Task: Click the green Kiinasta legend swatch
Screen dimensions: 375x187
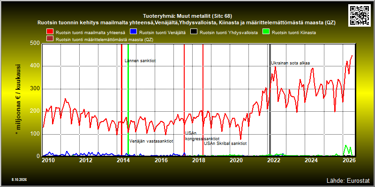Action: tap(266, 32)
